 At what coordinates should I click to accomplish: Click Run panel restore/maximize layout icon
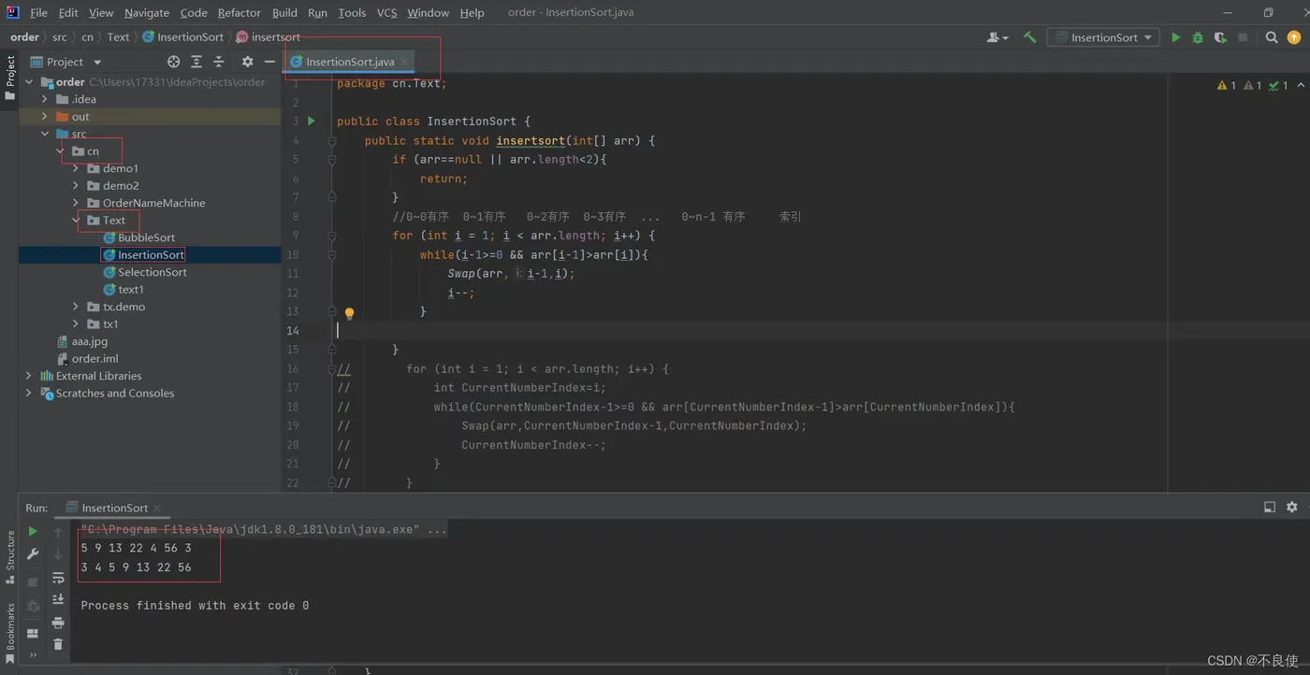coord(1270,507)
